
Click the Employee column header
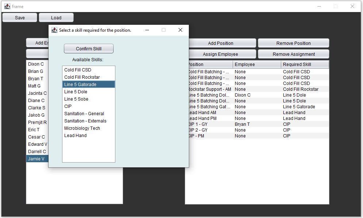pyautogui.click(x=257, y=65)
